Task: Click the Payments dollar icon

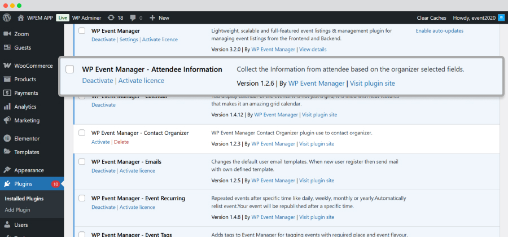Action: [x=7, y=93]
